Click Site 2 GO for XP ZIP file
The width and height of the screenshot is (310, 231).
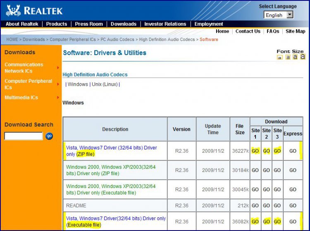[267, 170]
